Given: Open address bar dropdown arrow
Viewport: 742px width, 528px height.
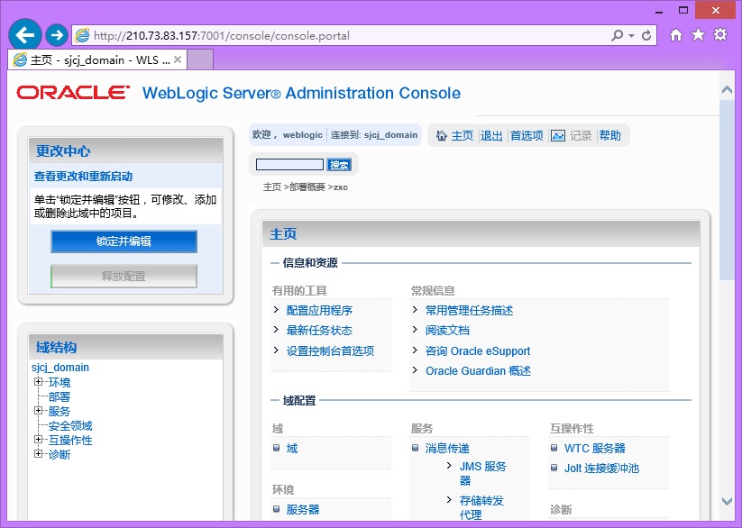Looking at the screenshot, I should (631, 35).
